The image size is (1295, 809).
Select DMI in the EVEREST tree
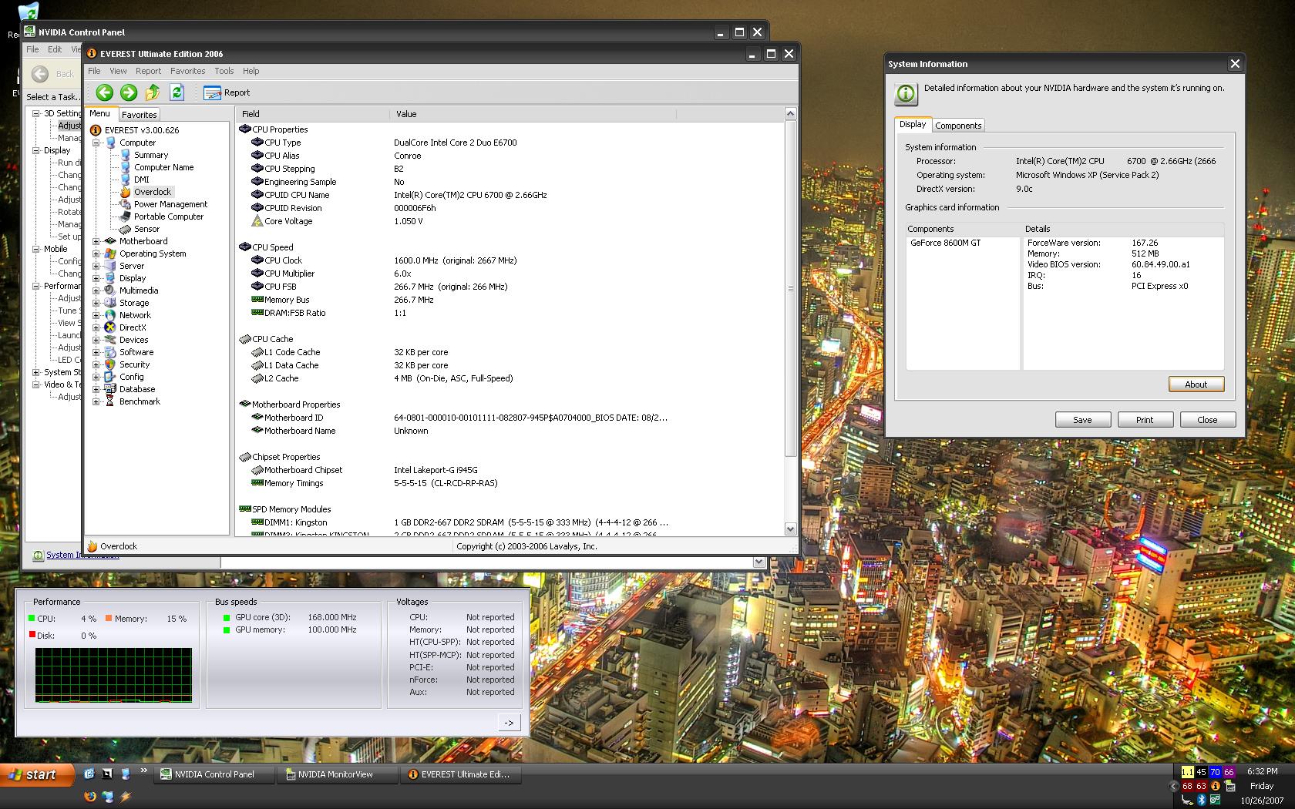click(x=142, y=180)
